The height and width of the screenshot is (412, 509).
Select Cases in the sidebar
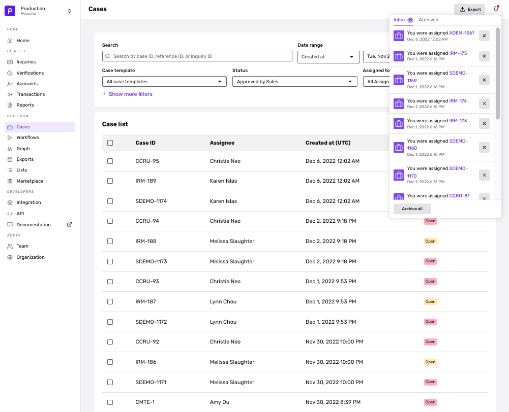click(40, 127)
